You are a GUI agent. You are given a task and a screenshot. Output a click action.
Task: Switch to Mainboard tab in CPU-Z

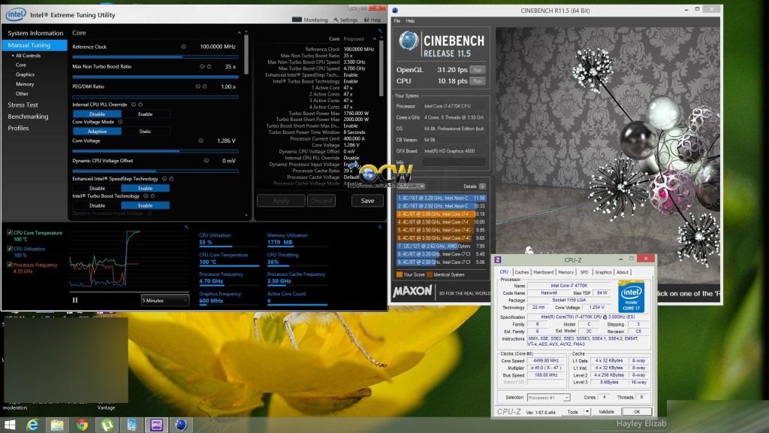[543, 272]
